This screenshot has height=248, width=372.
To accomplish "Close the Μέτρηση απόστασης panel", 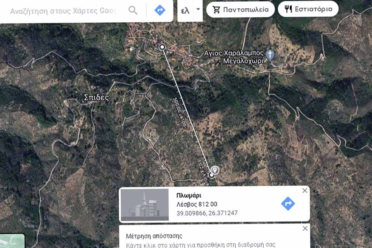I will 305,228.
